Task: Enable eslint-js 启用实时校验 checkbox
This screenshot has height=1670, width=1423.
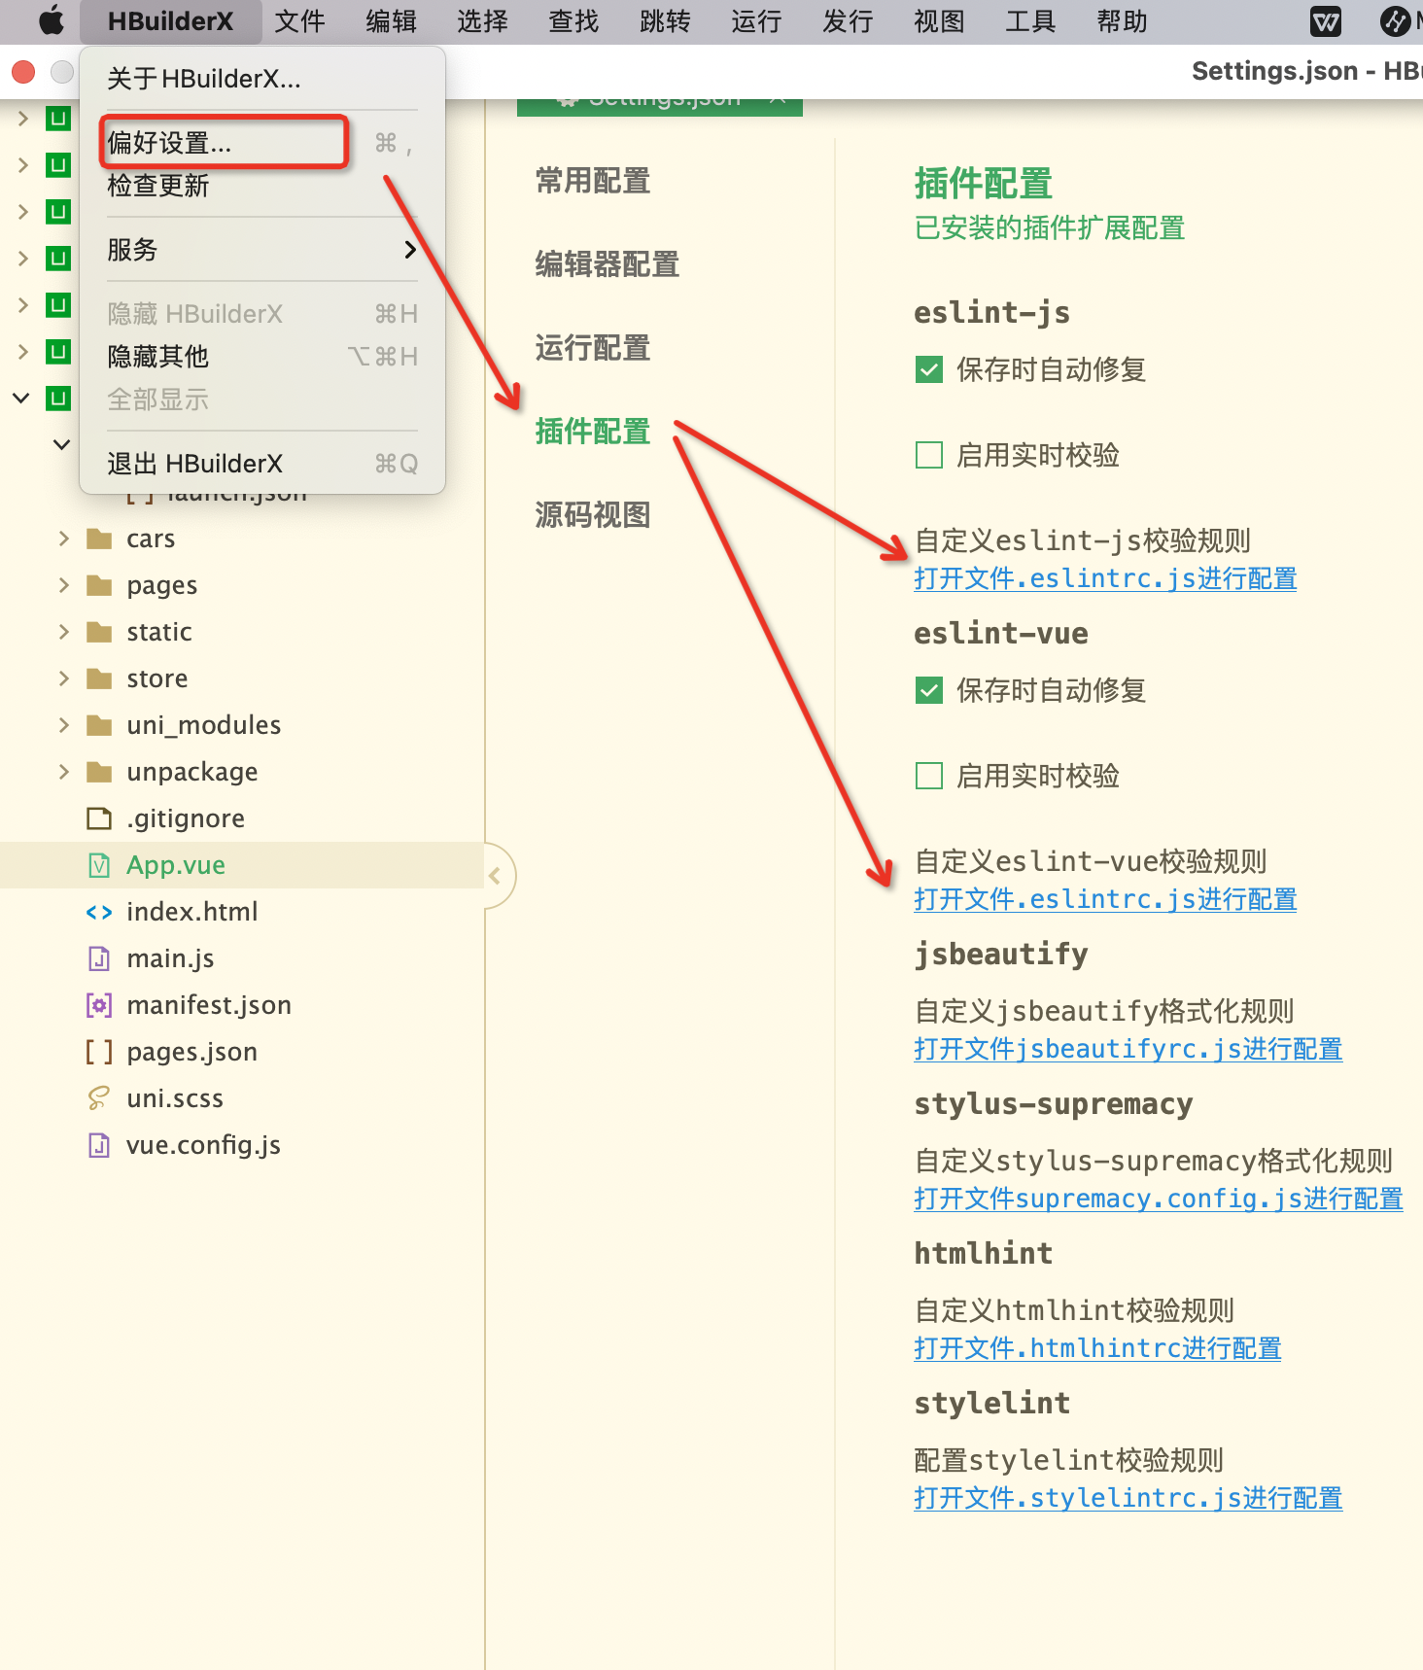Action: tap(929, 455)
